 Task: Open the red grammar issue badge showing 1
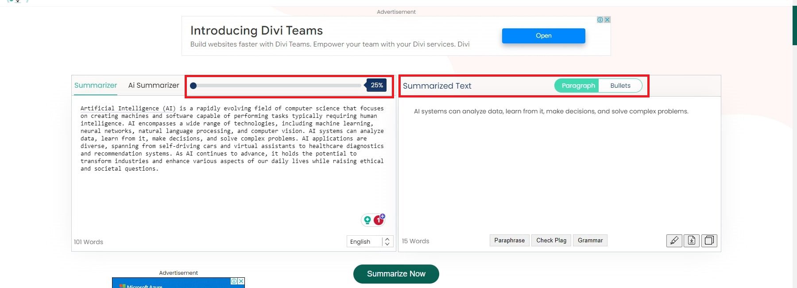tap(379, 220)
